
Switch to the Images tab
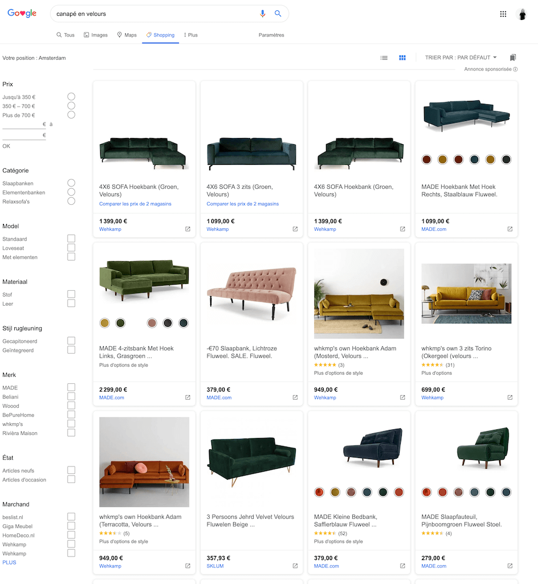coord(95,35)
